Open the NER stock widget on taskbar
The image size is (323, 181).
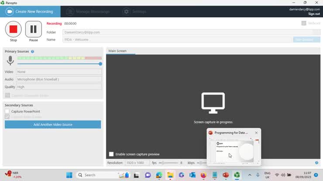click(x=13, y=174)
